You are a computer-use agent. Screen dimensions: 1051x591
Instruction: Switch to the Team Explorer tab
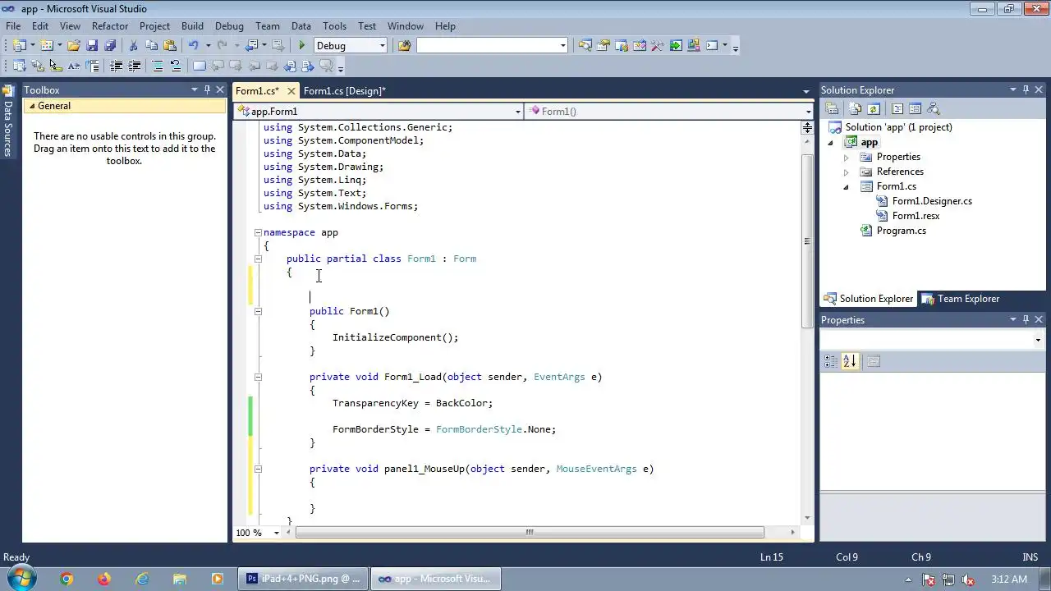pyautogui.click(x=961, y=299)
